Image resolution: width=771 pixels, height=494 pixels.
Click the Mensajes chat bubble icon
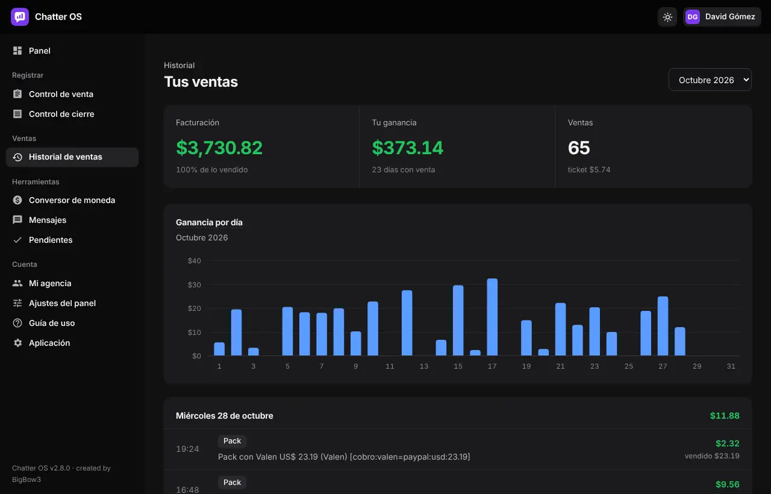click(x=17, y=220)
